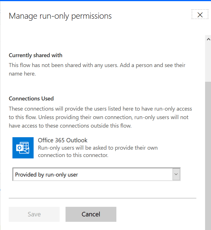The width and height of the screenshot is (211, 230).
Task: Click the flow sharing explanation paragraph
Action: (x=97, y=69)
